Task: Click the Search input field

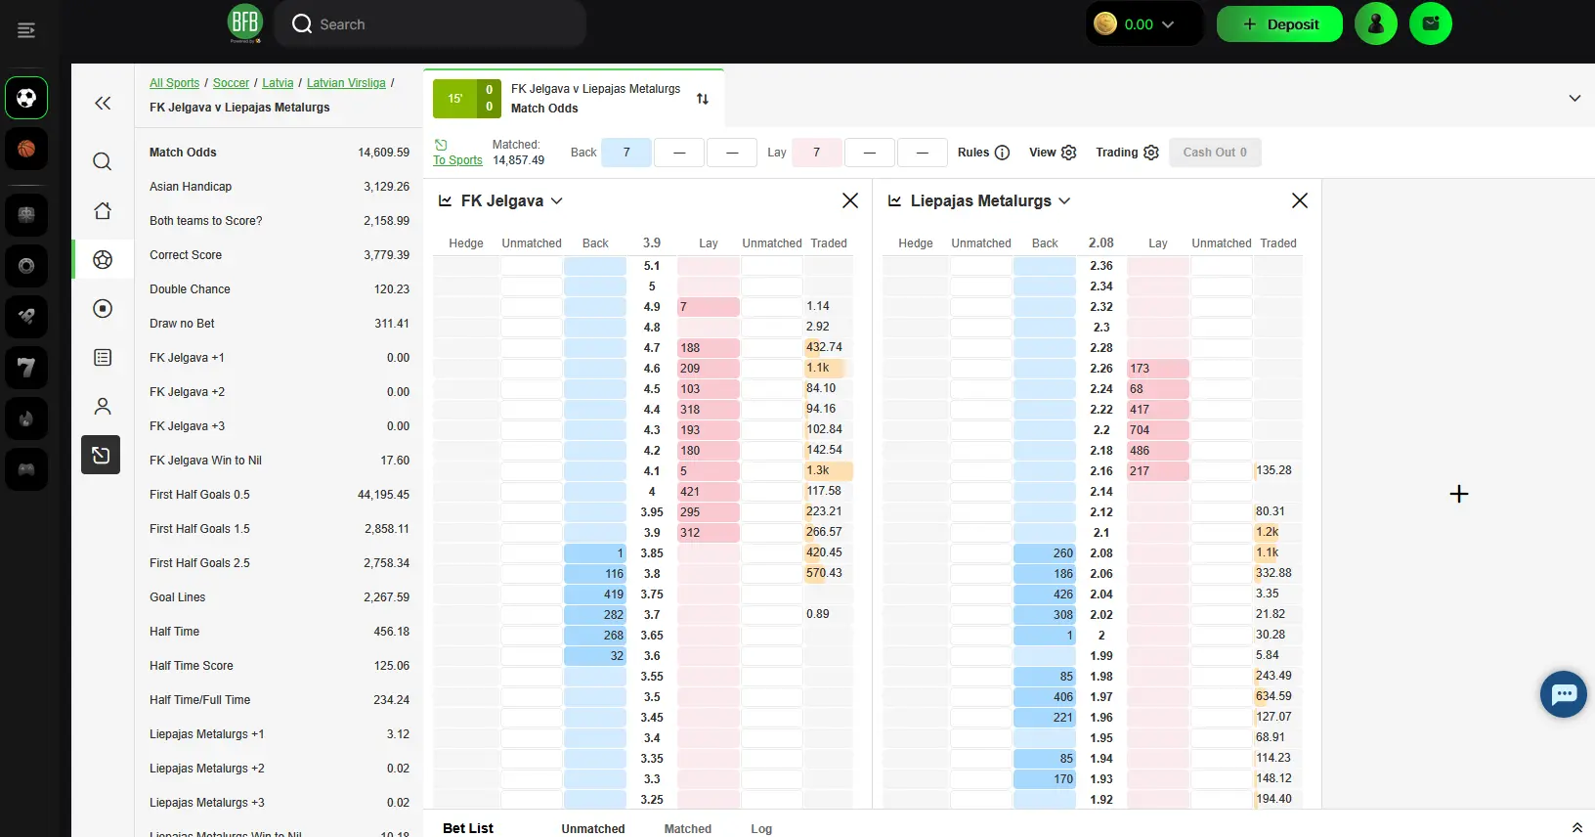Action: point(430,23)
